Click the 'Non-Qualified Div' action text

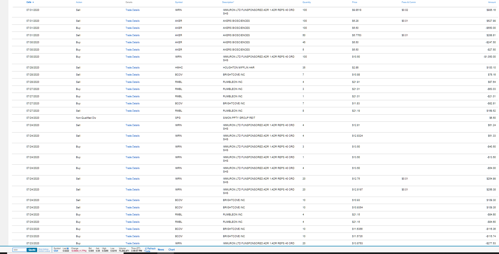coord(86,118)
